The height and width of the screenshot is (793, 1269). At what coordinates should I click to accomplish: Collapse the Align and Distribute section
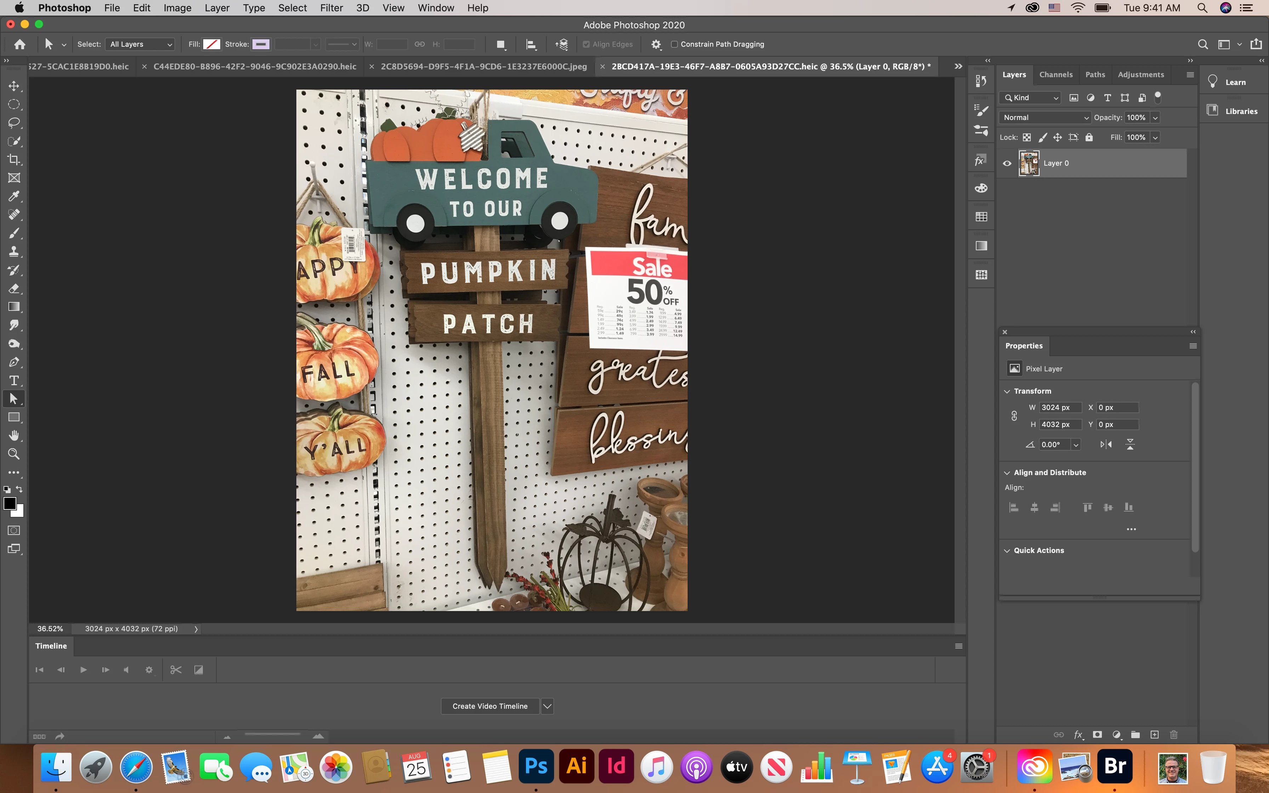pos(1007,473)
